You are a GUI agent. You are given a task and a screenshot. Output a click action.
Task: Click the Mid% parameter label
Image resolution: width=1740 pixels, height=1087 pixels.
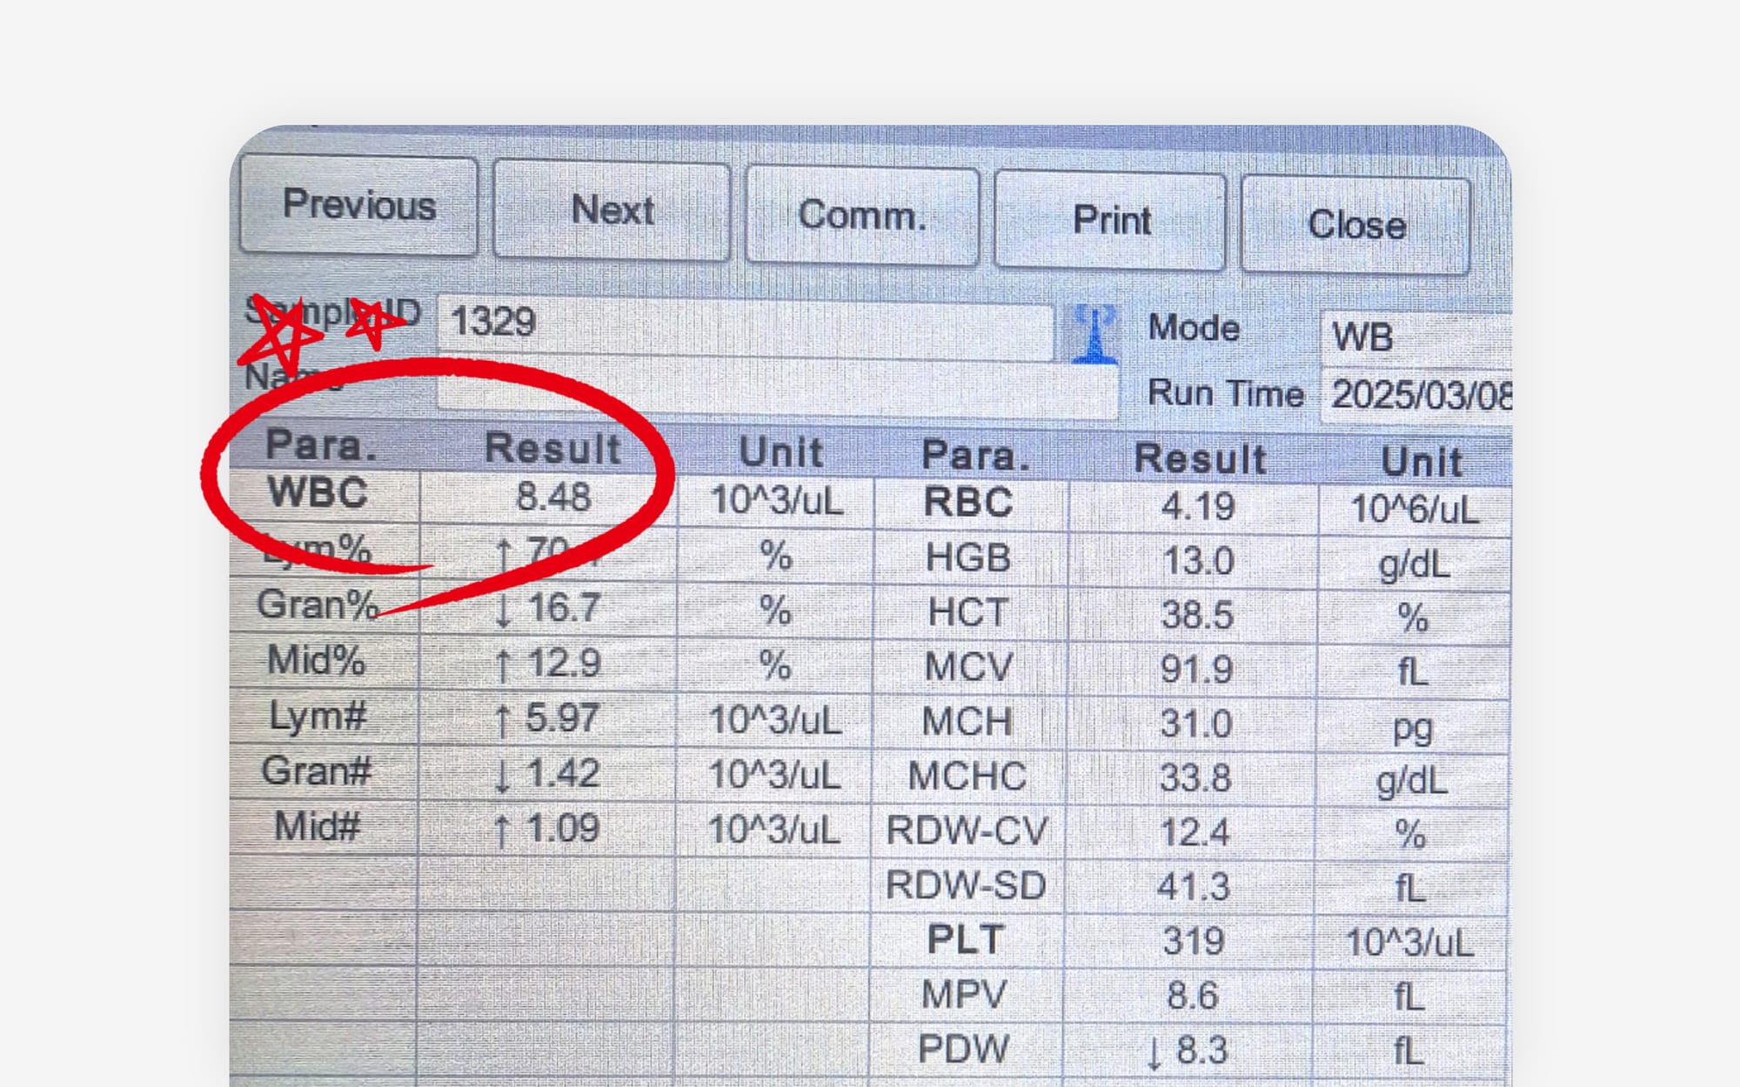click(316, 659)
